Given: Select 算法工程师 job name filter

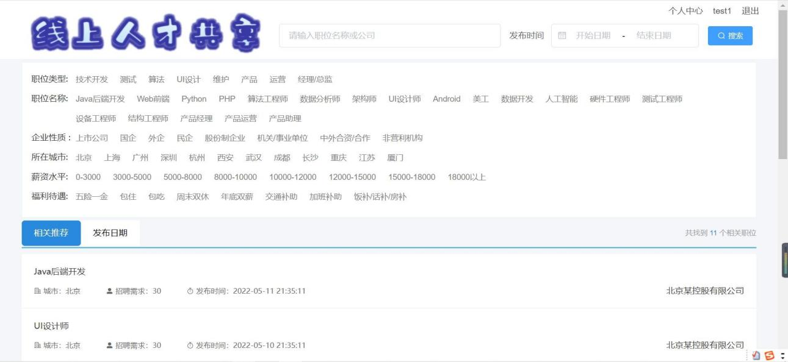Looking at the screenshot, I should tap(268, 99).
